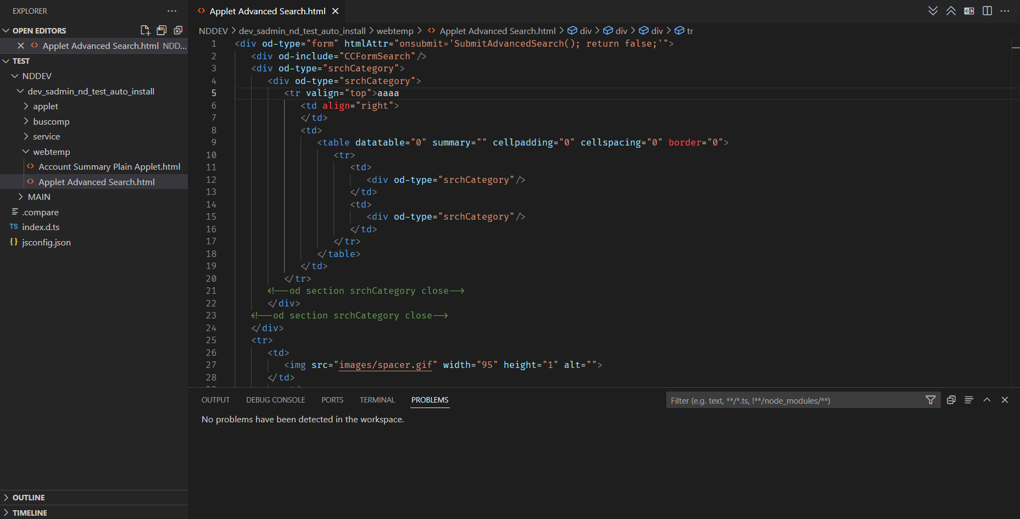The image size is (1020, 519).
Task: Click line number 5 in the gutter
Action: pyautogui.click(x=214, y=93)
